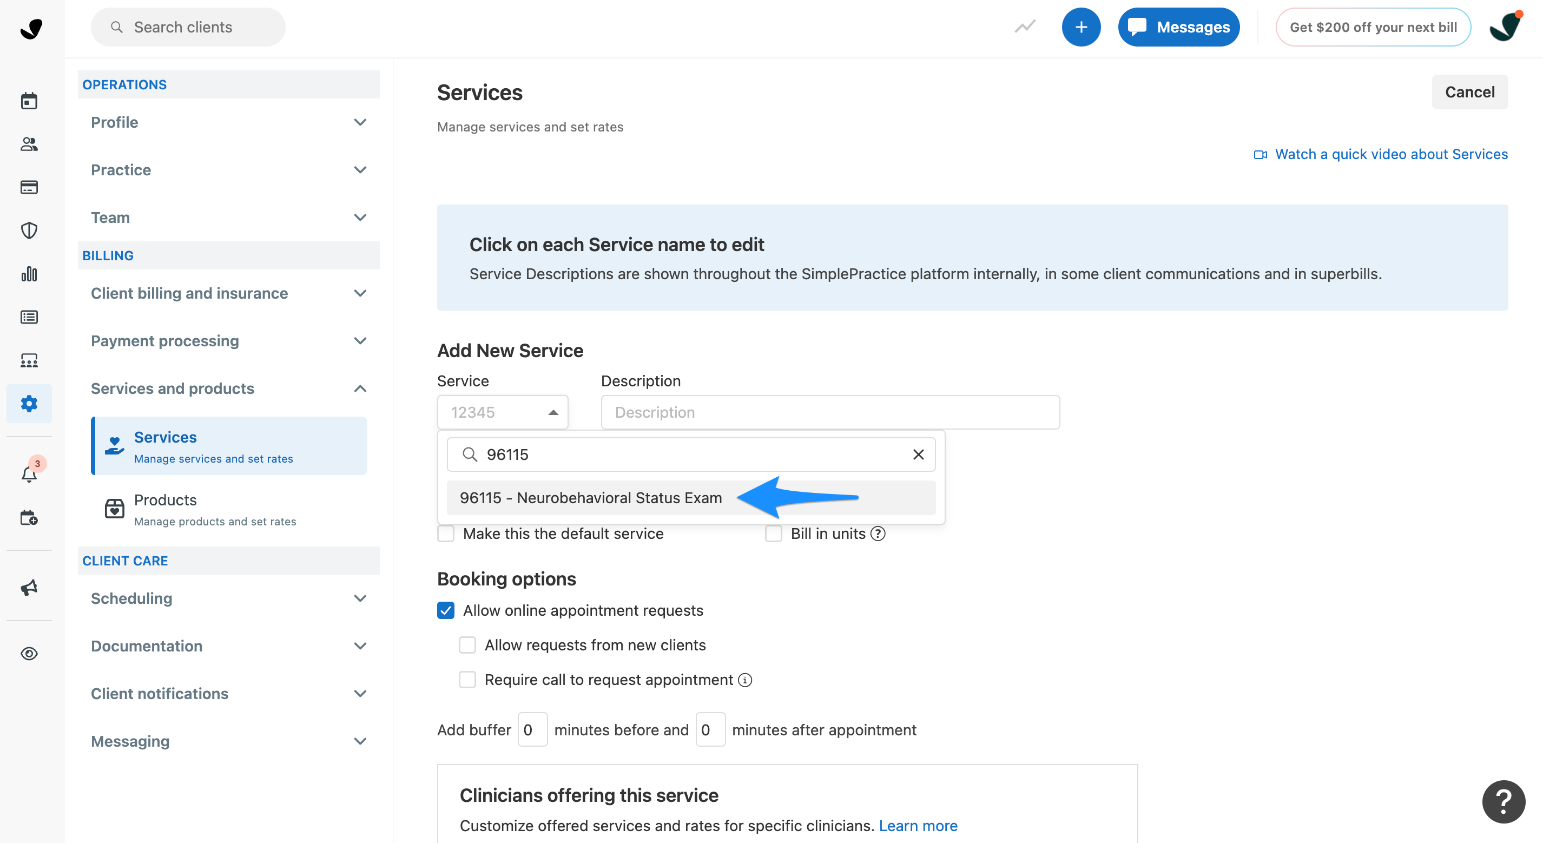This screenshot has height=843, width=1543.
Task: Open the group presentation icon in sidebar
Action: point(29,360)
